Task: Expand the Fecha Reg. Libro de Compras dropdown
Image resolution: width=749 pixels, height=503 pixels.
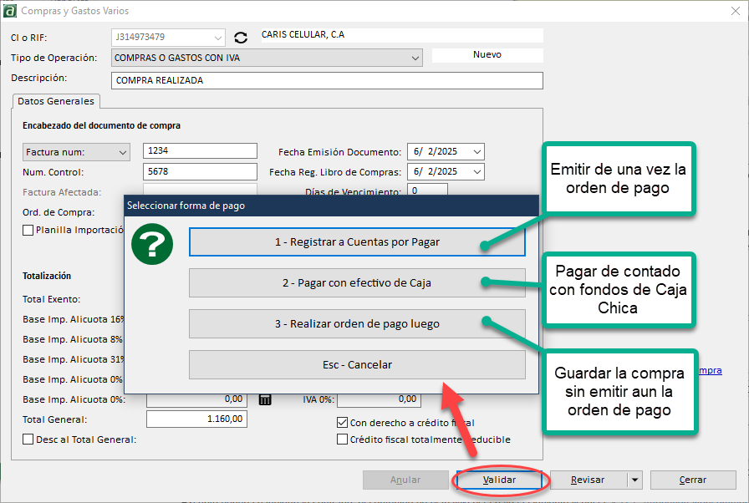Action: click(x=476, y=172)
